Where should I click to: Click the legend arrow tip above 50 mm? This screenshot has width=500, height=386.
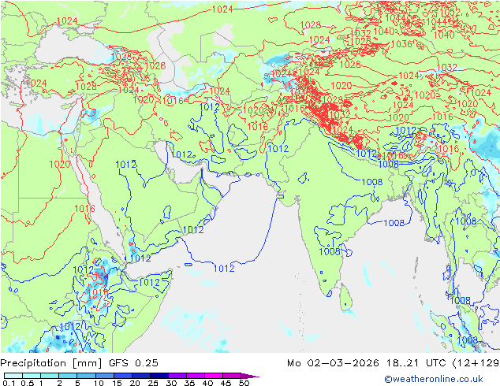tap(250, 376)
